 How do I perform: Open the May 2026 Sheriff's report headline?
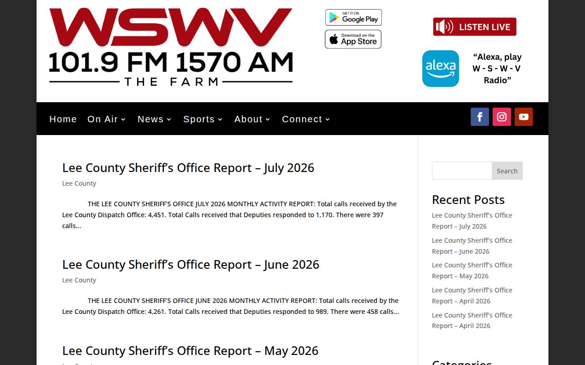[x=190, y=351]
